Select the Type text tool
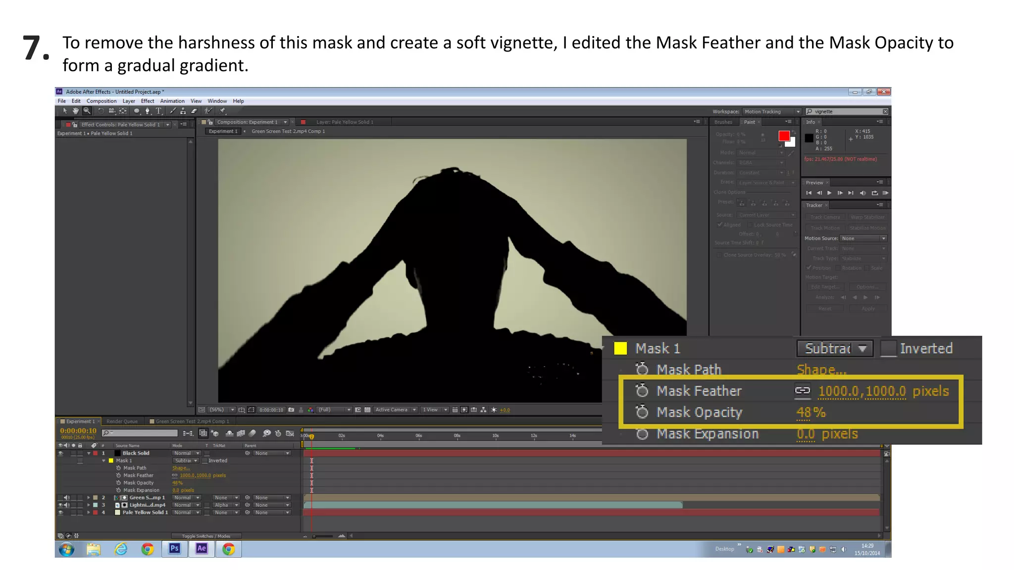Image resolution: width=1014 pixels, height=570 pixels. pyautogui.click(x=158, y=111)
